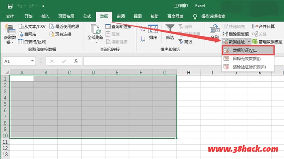Click cell A1
The image size is (284, 159).
pos(22,78)
